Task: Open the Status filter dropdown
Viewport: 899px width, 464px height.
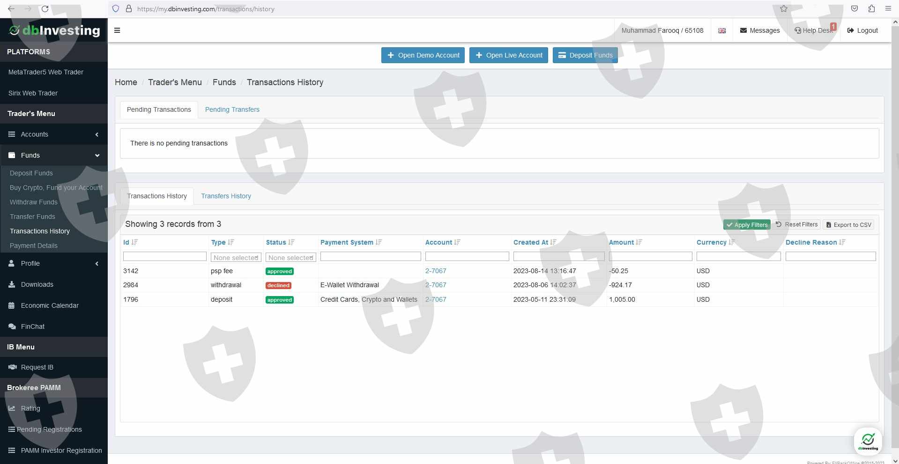Action: click(x=290, y=258)
